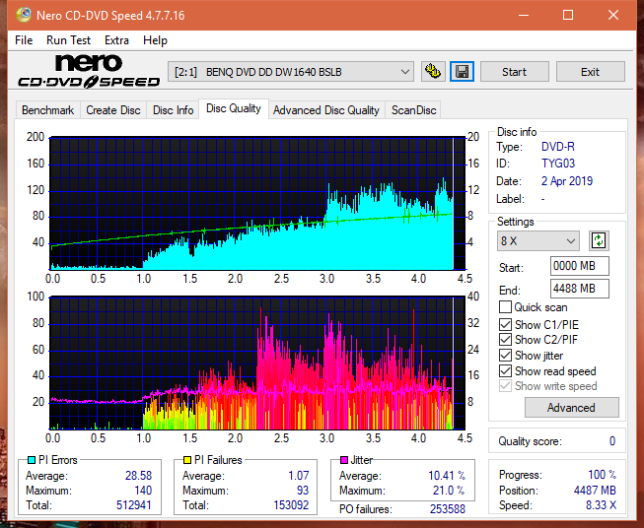
Task: Switch to the Disc Info tab
Action: tap(173, 110)
